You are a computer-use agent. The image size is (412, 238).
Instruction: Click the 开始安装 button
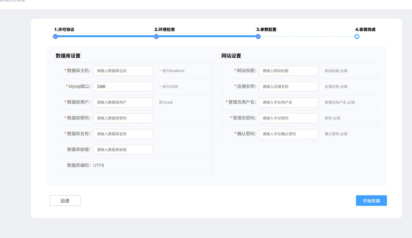coord(371,201)
